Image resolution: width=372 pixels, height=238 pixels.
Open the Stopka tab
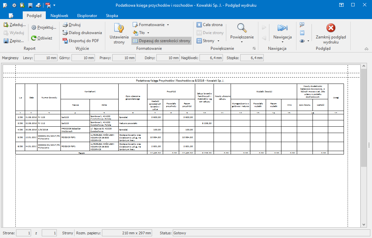112,15
